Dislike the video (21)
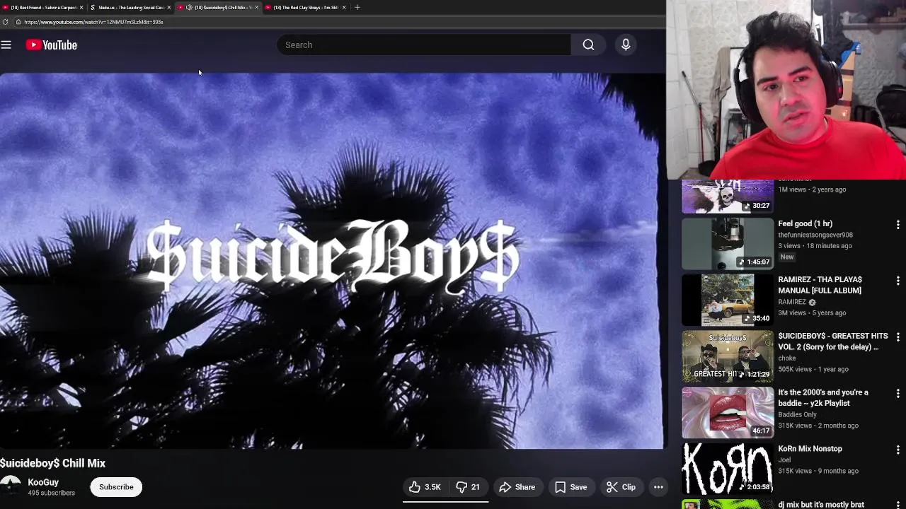Image resolution: width=906 pixels, height=509 pixels. (468, 487)
